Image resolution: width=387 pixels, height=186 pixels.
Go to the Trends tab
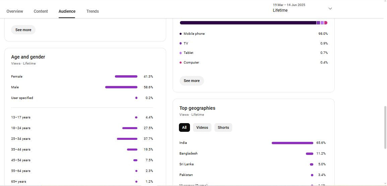92,11
